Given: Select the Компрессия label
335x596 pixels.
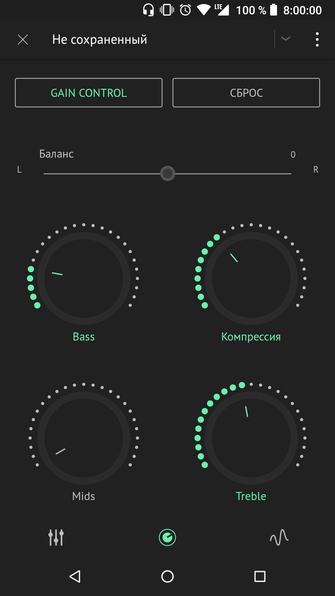Looking at the screenshot, I should (251, 337).
